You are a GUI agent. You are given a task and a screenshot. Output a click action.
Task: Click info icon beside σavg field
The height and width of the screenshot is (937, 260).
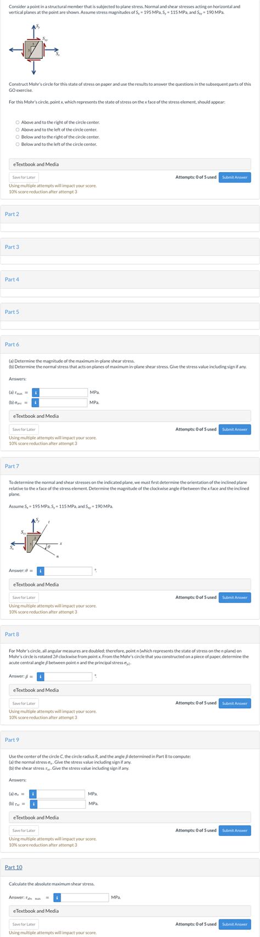(35, 403)
